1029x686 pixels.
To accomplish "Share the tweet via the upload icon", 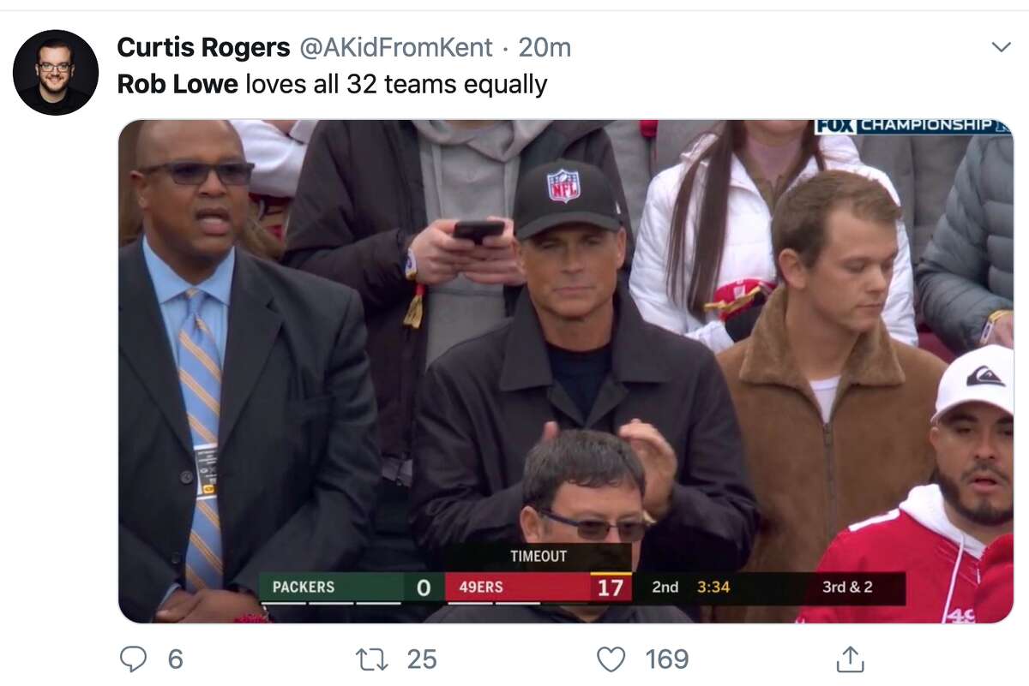I will [x=850, y=659].
